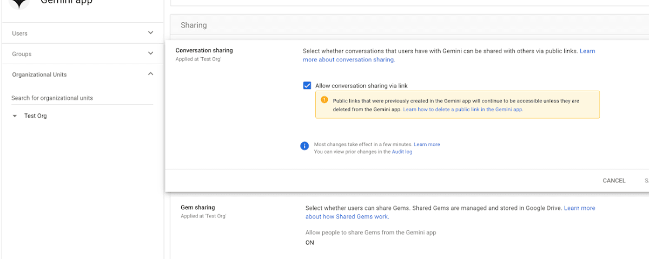Click the blue info icon
Image resolution: width=649 pixels, height=259 pixels.
[x=304, y=146]
